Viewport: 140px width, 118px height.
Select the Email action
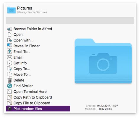[x=38, y=57]
